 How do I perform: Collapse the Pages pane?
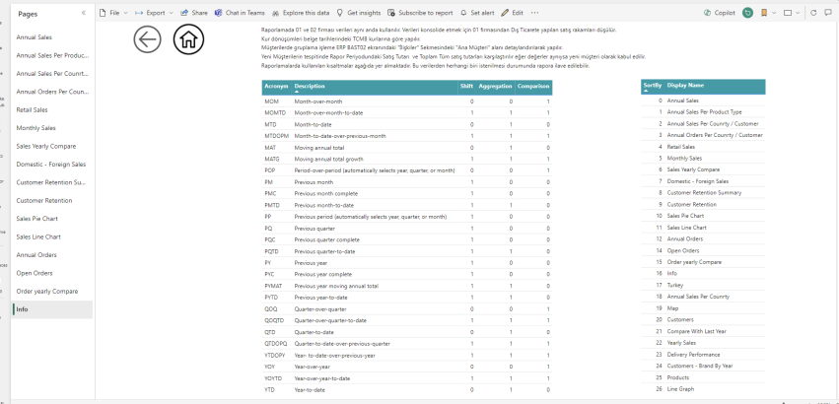83,13
